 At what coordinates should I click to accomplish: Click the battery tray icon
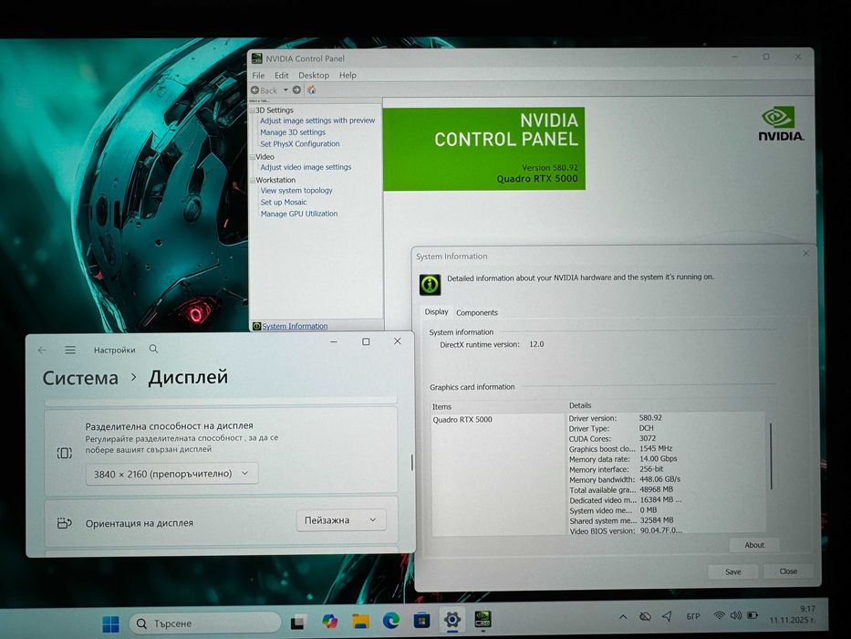[x=752, y=615]
